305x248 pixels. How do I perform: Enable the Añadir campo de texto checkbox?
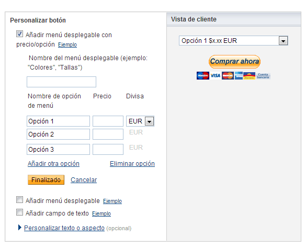[19, 212]
